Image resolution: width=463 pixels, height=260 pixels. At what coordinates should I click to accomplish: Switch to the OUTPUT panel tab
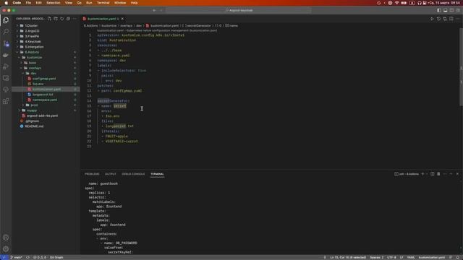[111, 174]
